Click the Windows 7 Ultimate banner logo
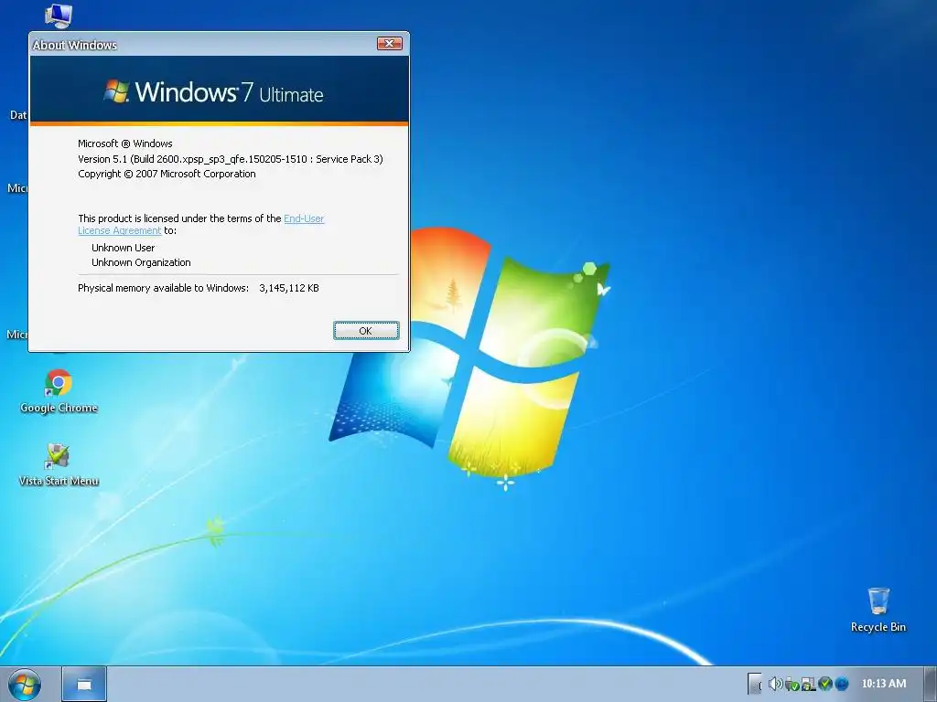Image resolution: width=937 pixels, height=702 pixels. [214, 92]
